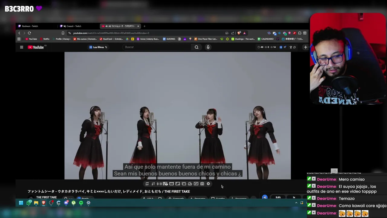Reload the page in the browser
The image size is (387, 218).
29,33
